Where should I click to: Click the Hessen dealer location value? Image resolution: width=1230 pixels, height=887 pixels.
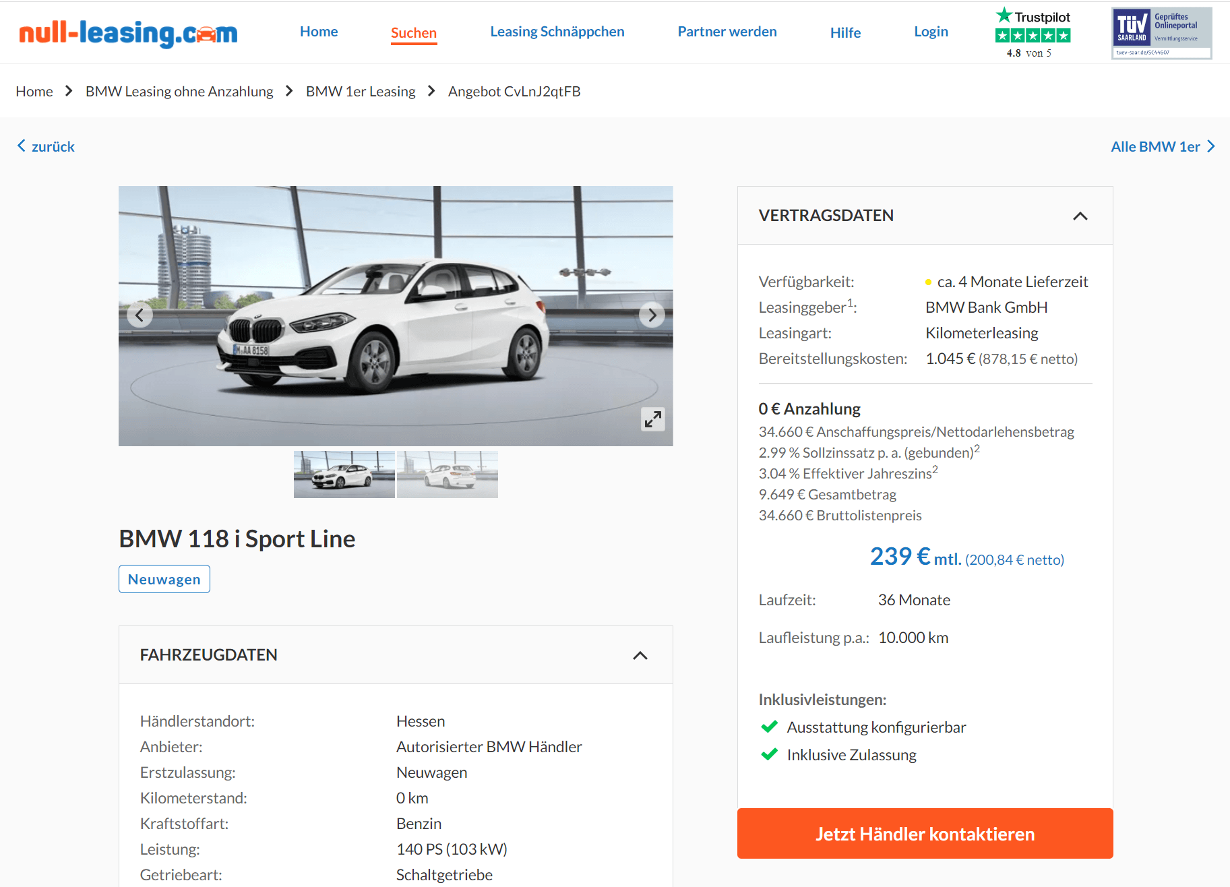pyautogui.click(x=421, y=721)
